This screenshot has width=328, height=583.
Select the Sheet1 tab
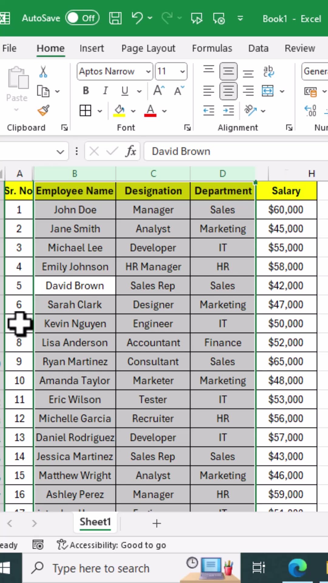[95, 522]
